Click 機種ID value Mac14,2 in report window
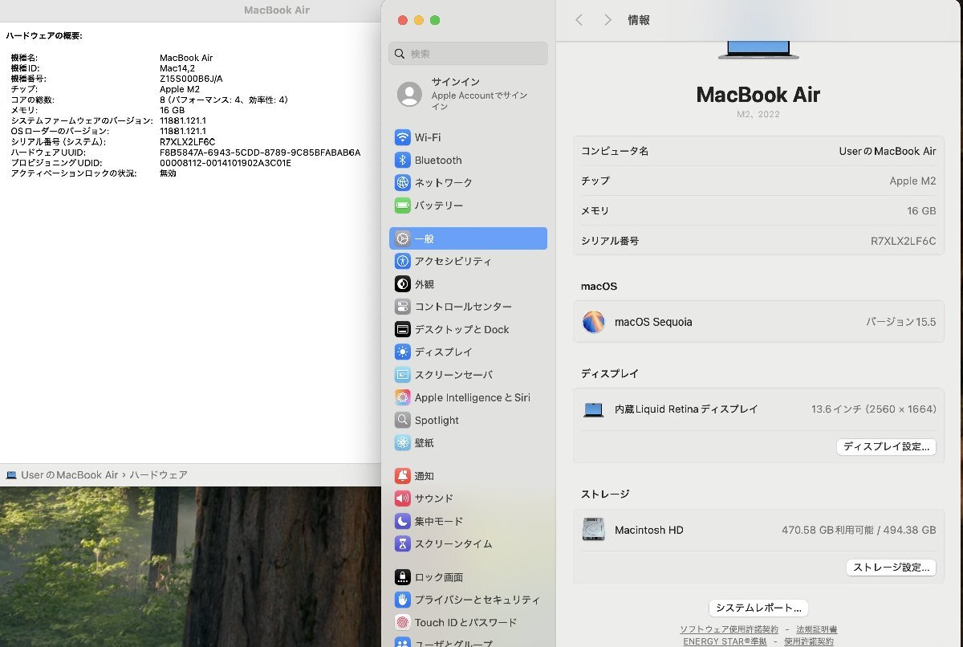Screen dimensions: 963x647 tap(179, 68)
